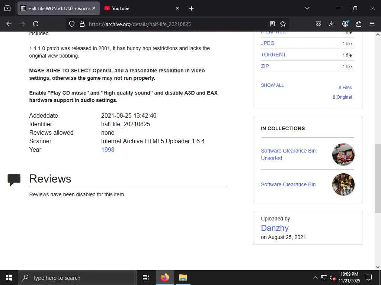Click the SHOW ALL files link
381x285 pixels.
[x=272, y=85]
